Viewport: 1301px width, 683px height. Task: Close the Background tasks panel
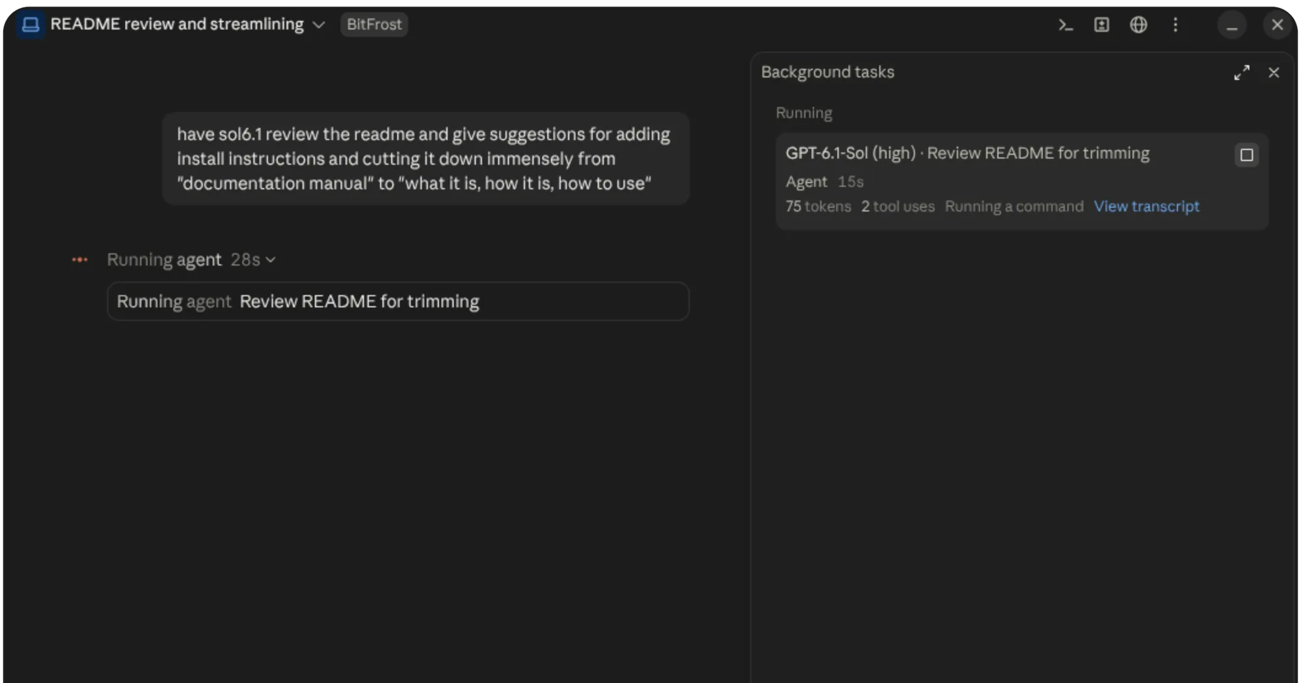pyautogui.click(x=1274, y=72)
